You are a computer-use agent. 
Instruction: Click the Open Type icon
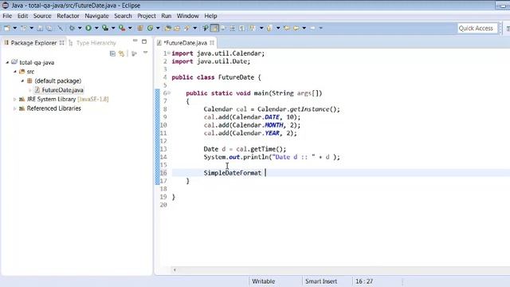tap(168, 29)
